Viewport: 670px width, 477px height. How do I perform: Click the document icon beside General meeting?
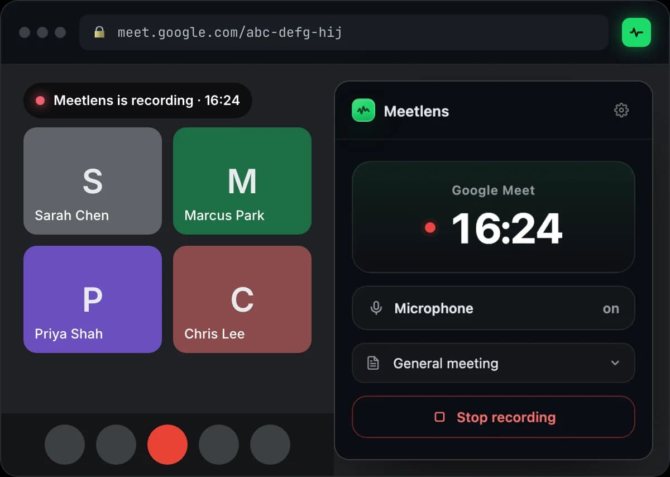(x=373, y=363)
